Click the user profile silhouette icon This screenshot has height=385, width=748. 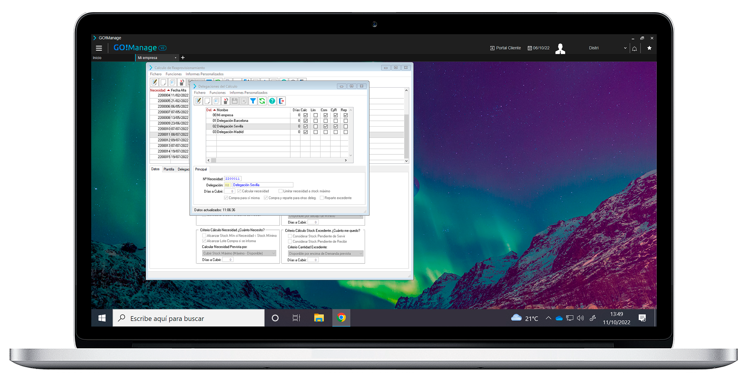click(560, 48)
